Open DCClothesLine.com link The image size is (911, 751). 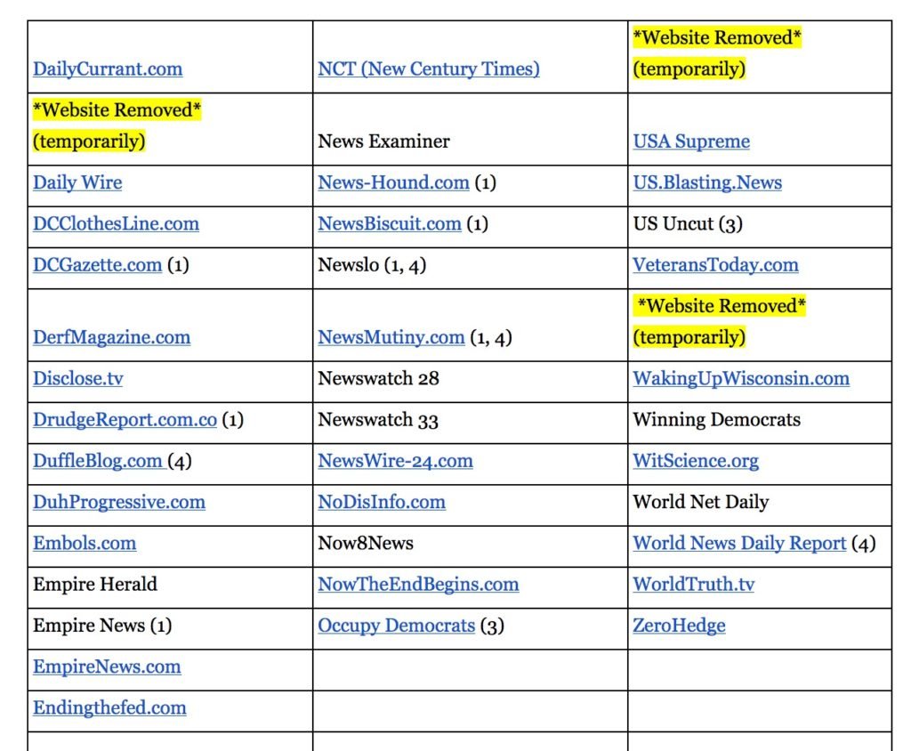(x=117, y=224)
